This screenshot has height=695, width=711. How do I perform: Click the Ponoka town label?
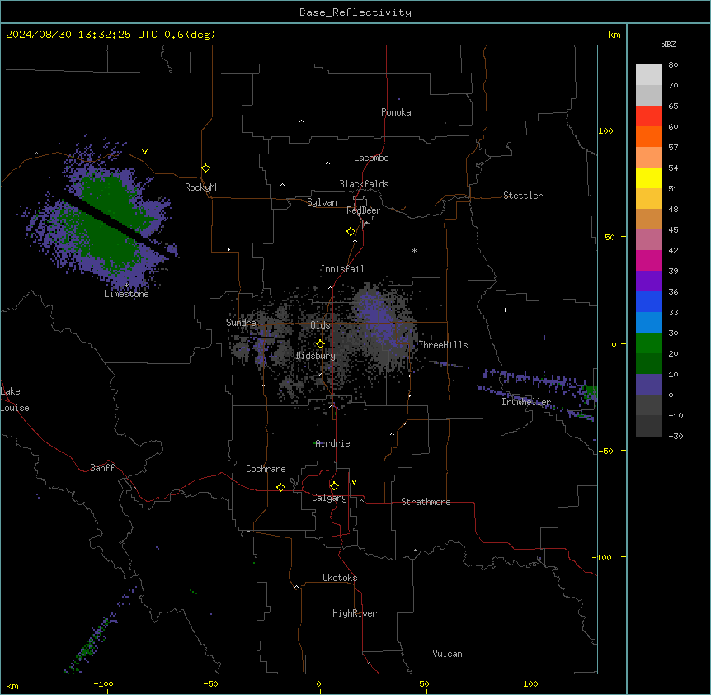[x=396, y=112]
